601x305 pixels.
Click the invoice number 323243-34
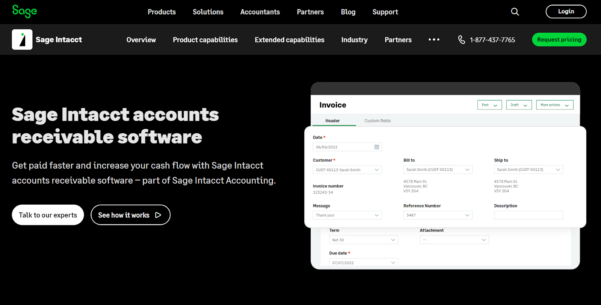click(323, 192)
